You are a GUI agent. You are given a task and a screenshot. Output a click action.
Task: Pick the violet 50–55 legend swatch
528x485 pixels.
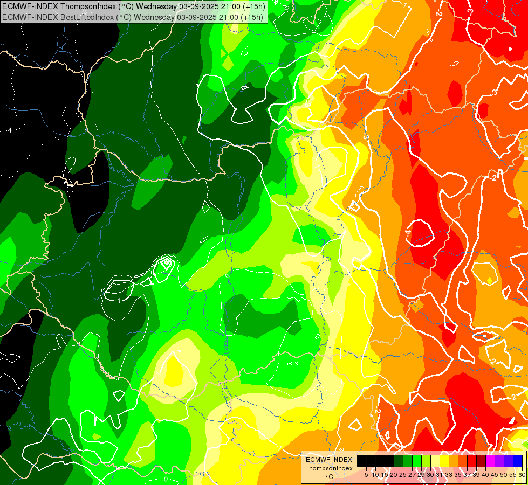(x=509, y=461)
